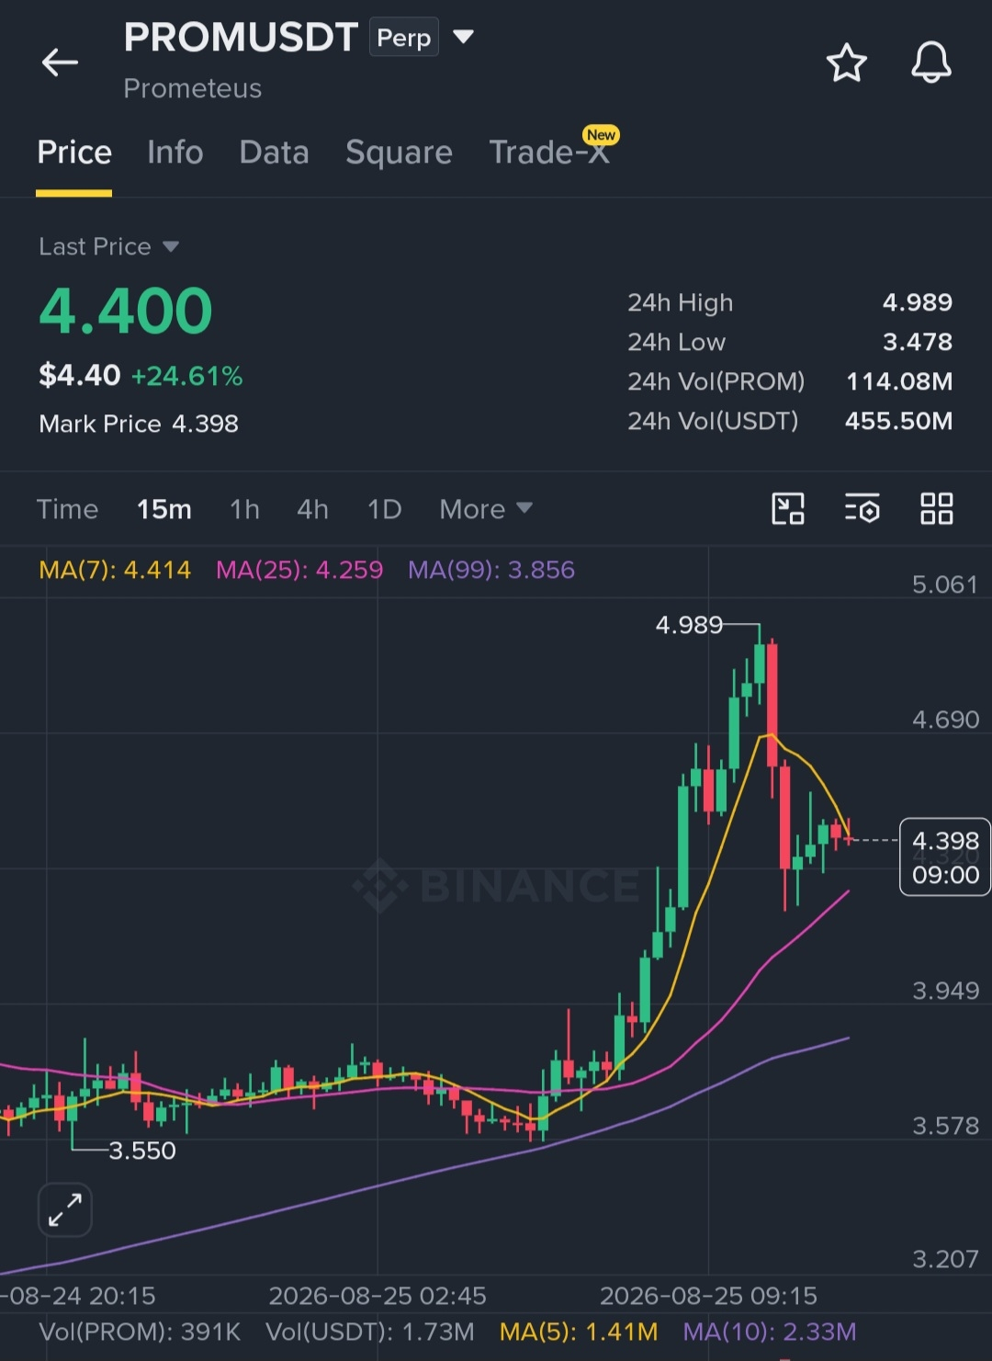Open multi-chart grid layout icon
The width and height of the screenshot is (992, 1361).
[936, 508]
